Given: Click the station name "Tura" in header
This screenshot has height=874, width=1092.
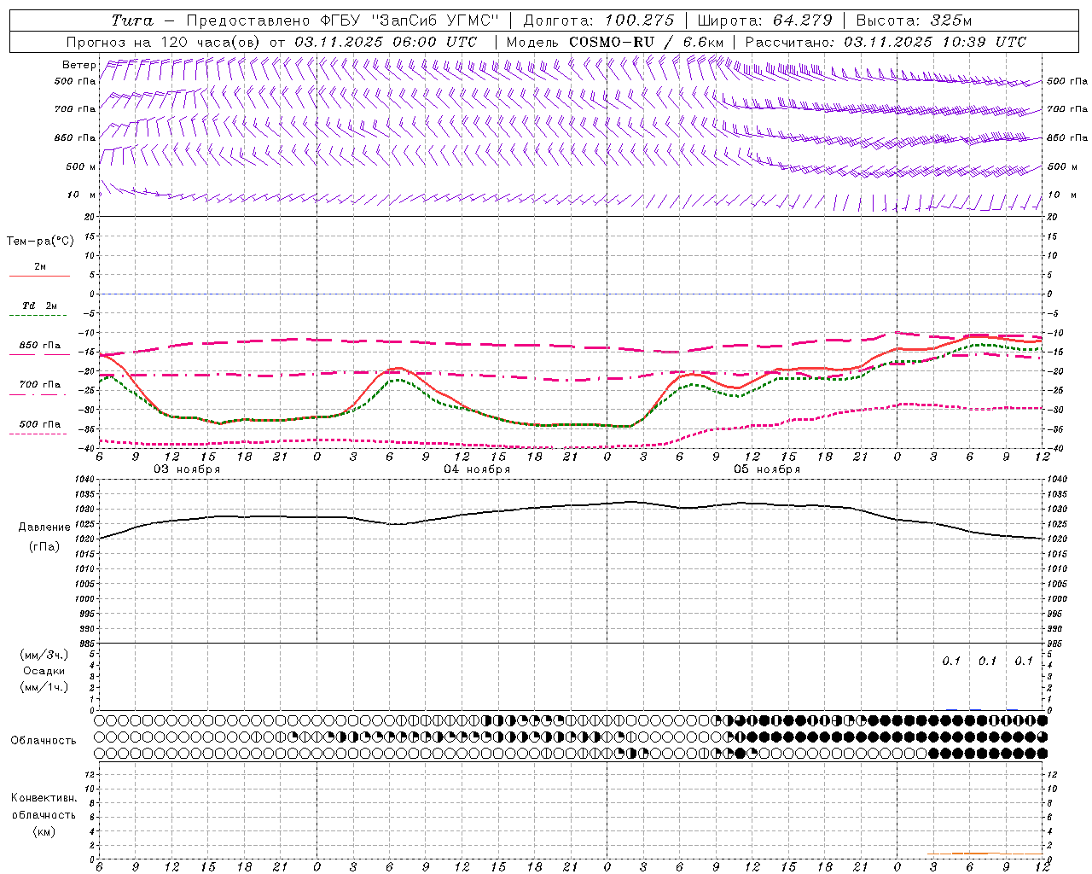Looking at the screenshot, I should pos(132,20).
